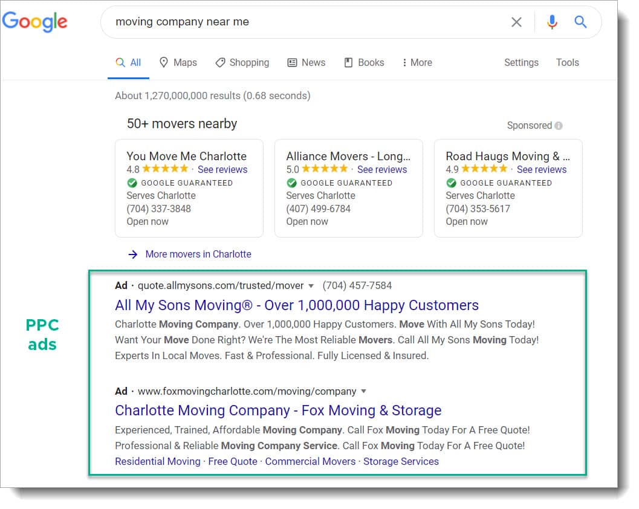Open search Tools
The image size is (639, 509).
click(x=567, y=63)
